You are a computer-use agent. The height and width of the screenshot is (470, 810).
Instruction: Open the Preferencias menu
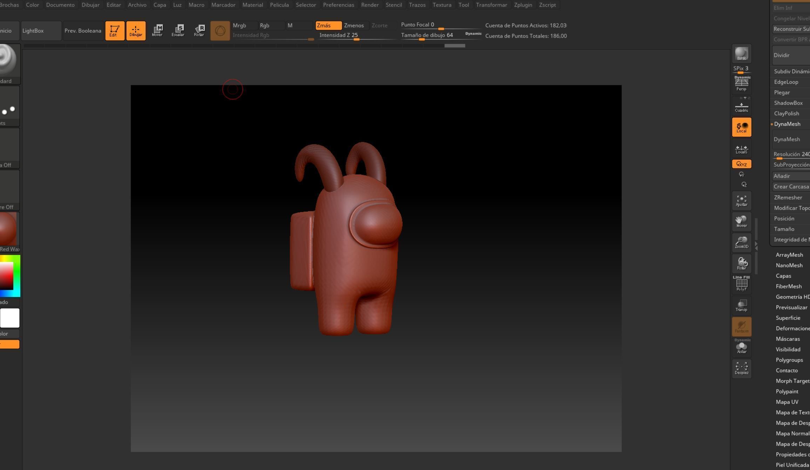tap(338, 5)
